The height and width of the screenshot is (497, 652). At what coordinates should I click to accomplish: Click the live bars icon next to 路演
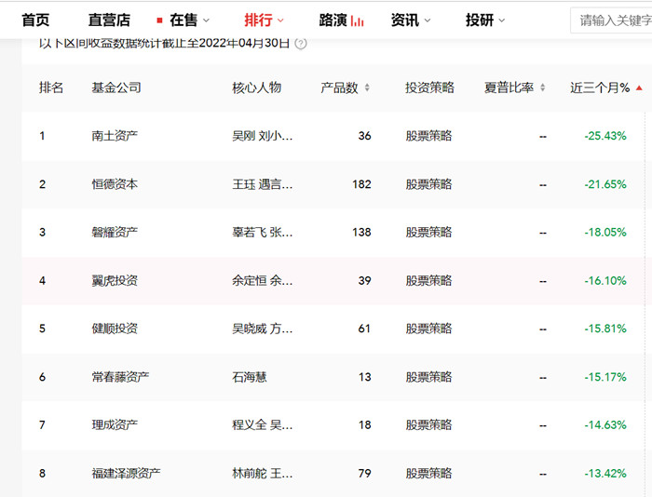(x=357, y=20)
